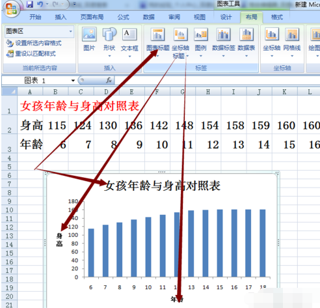Viewport: 320px width, 308px height.
Task: Select row 2 header
Action: (x=9, y=124)
